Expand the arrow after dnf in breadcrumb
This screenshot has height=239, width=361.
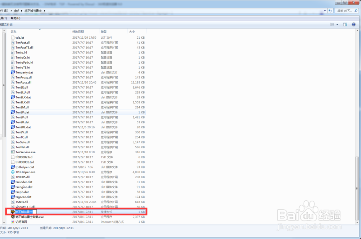click(x=22, y=10)
